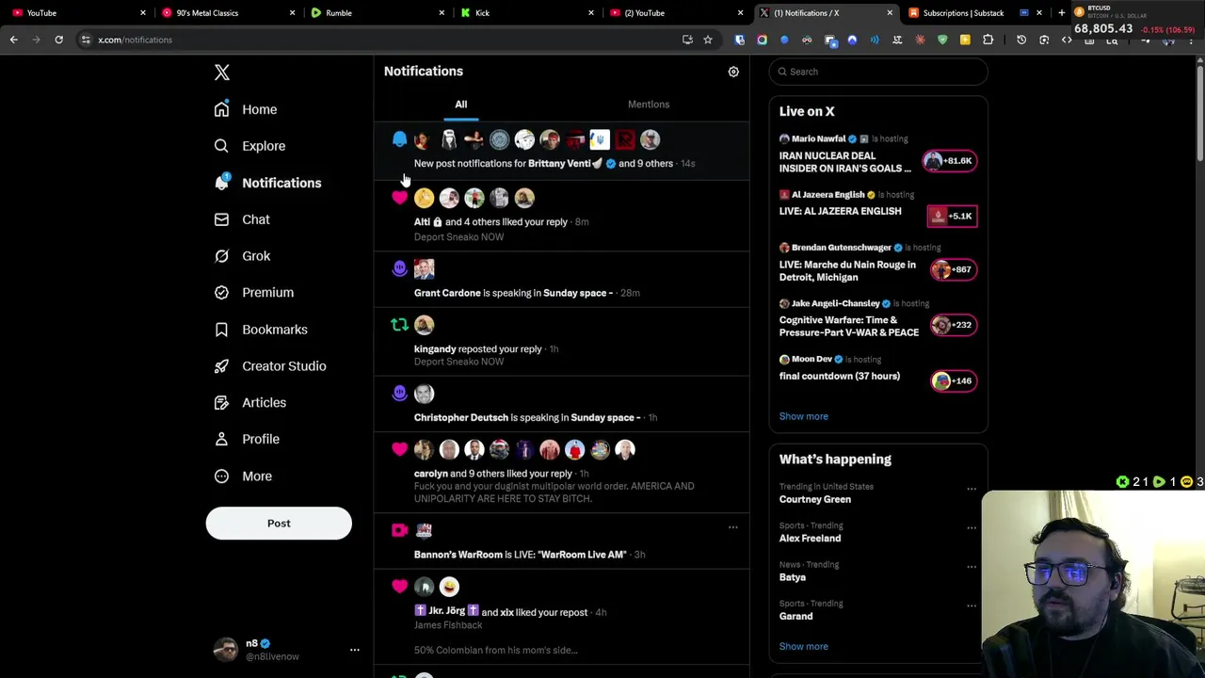Viewport: 1205px width, 678px height.
Task: Click the space icon beside Grant Cardone
Action: pyautogui.click(x=399, y=268)
